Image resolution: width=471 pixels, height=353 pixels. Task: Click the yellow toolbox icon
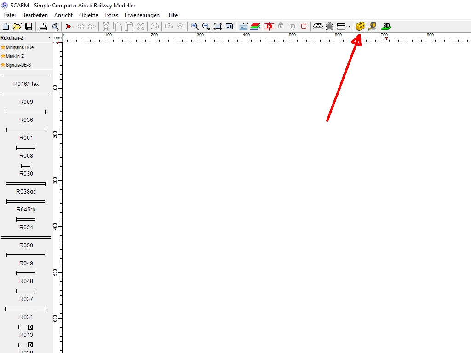pyautogui.click(x=361, y=26)
